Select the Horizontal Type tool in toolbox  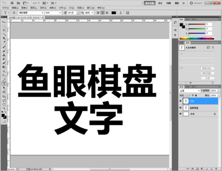[4, 84]
